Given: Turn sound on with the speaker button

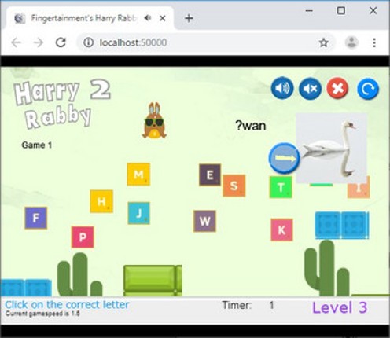Looking at the screenshot, I should tap(282, 88).
